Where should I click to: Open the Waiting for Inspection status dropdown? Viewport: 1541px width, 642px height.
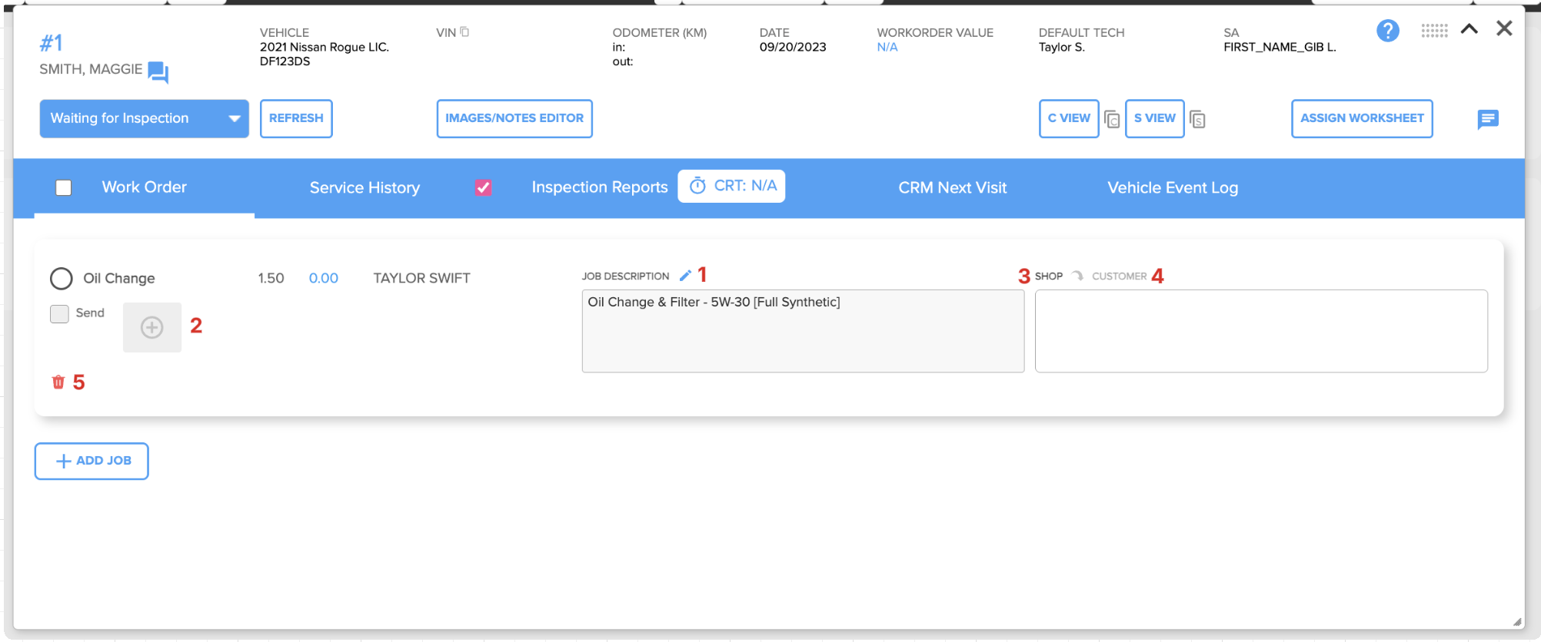coord(145,118)
